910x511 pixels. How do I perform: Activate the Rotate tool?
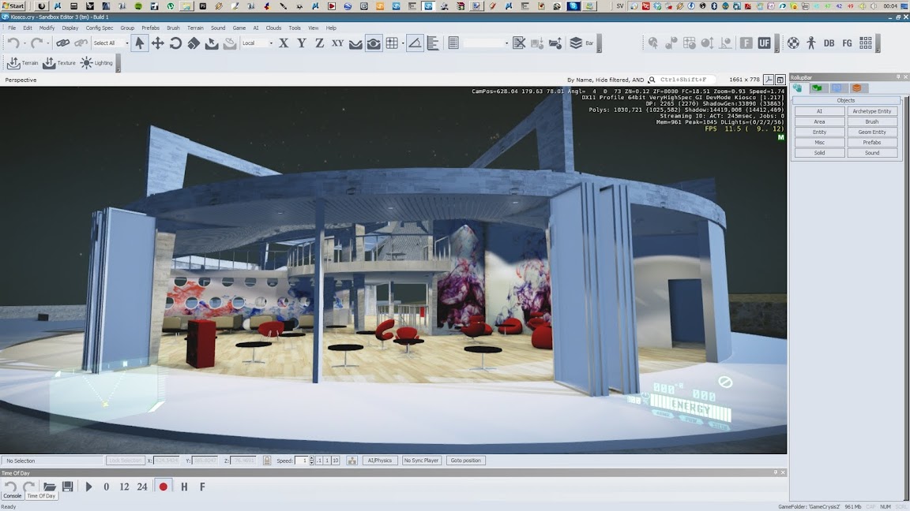[175, 43]
